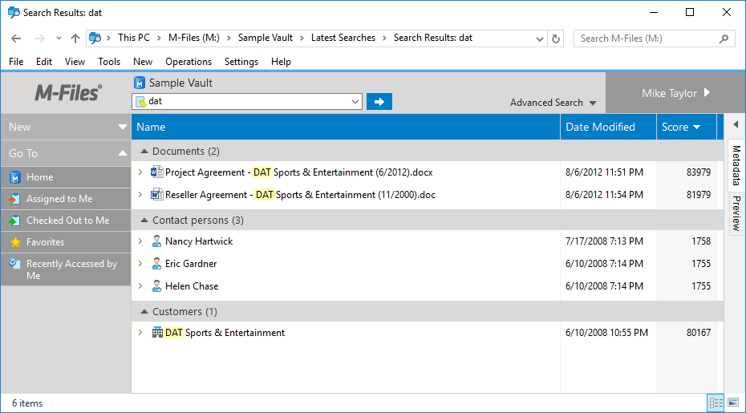Viewport: 746px width, 413px height.
Task: Expand the New section in sidebar
Action: [123, 127]
